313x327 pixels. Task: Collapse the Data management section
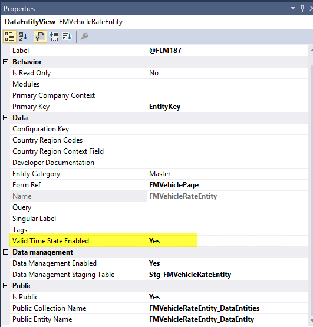6,252
